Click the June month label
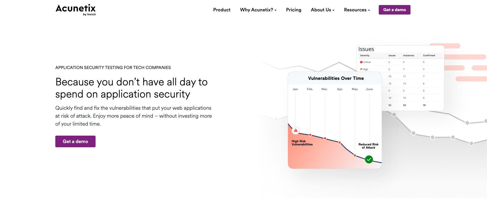Viewport: 487px width, 216px height. (x=369, y=89)
